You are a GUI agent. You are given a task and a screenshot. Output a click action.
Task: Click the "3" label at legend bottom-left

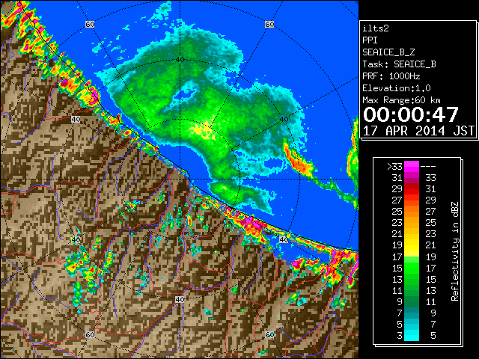click(x=400, y=336)
